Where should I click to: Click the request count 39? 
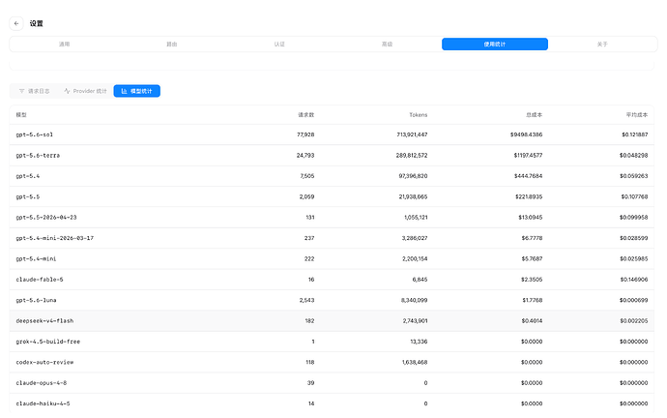coord(311,383)
